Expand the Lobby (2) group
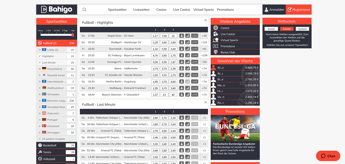 40,50
